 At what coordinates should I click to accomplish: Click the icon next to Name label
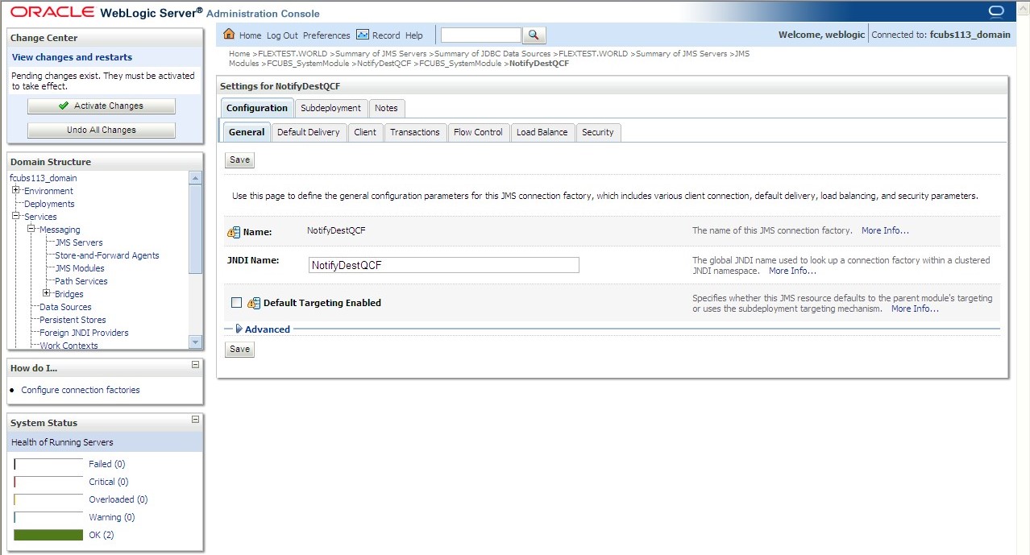pos(234,232)
